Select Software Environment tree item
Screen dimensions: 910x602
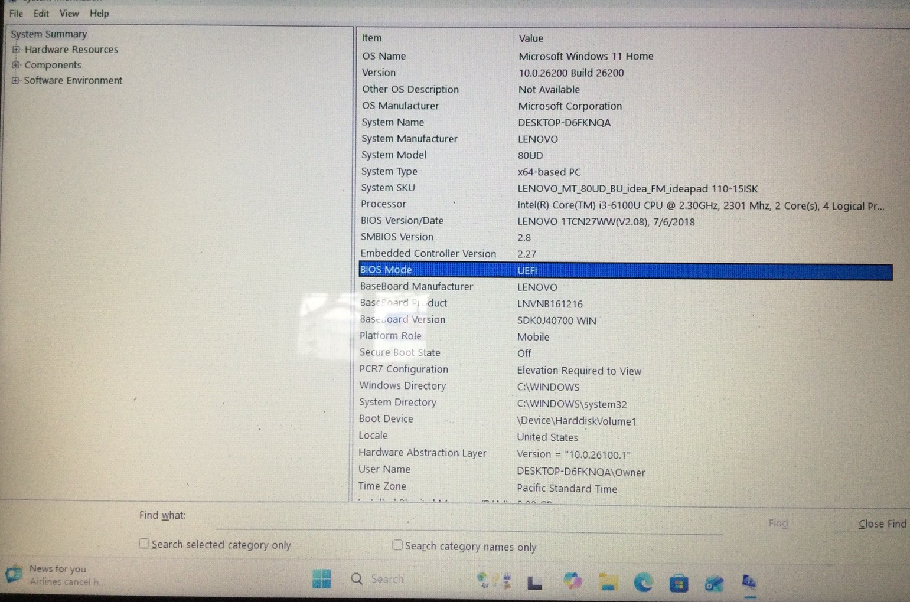73,80
